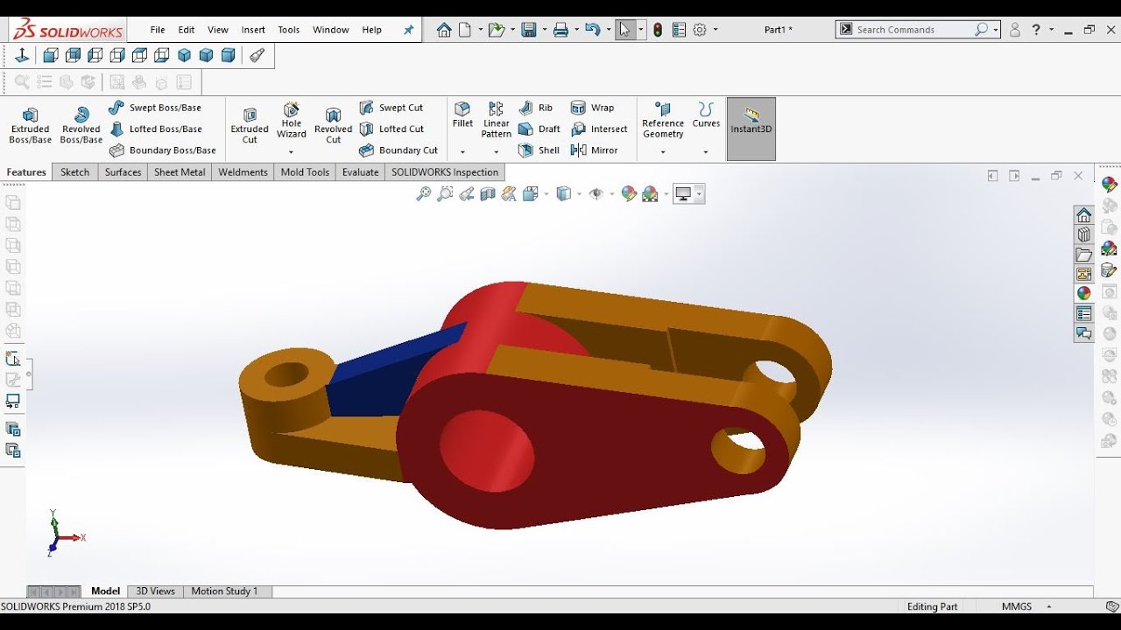Open the Sheet Metal tab
1121x630 pixels.
pyautogui.click(x=180, y=172)
